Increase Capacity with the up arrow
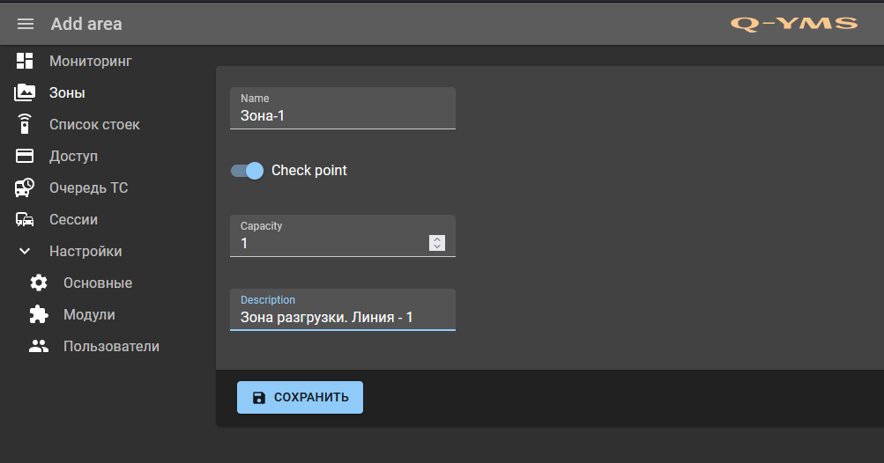Viewport: 884px width, 463px height. [x=437, y=239]
